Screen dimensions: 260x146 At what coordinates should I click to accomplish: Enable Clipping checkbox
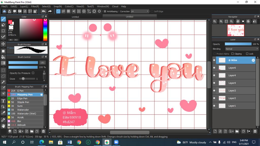pos(233,54)
